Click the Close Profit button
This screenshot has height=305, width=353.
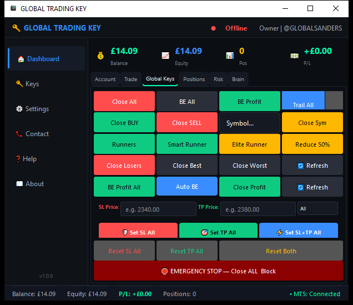(x=249, y=187)
